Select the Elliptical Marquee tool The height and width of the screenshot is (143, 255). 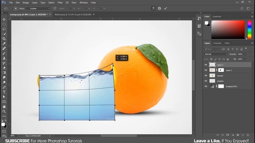[x=4, y=24]
